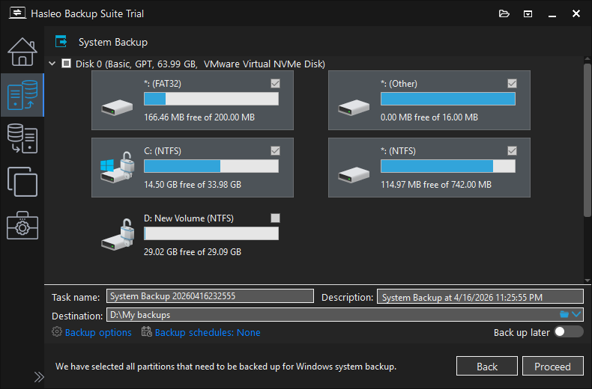Click the Back button
The width and height of the screenshot is (592, 389).
(486, 366)
